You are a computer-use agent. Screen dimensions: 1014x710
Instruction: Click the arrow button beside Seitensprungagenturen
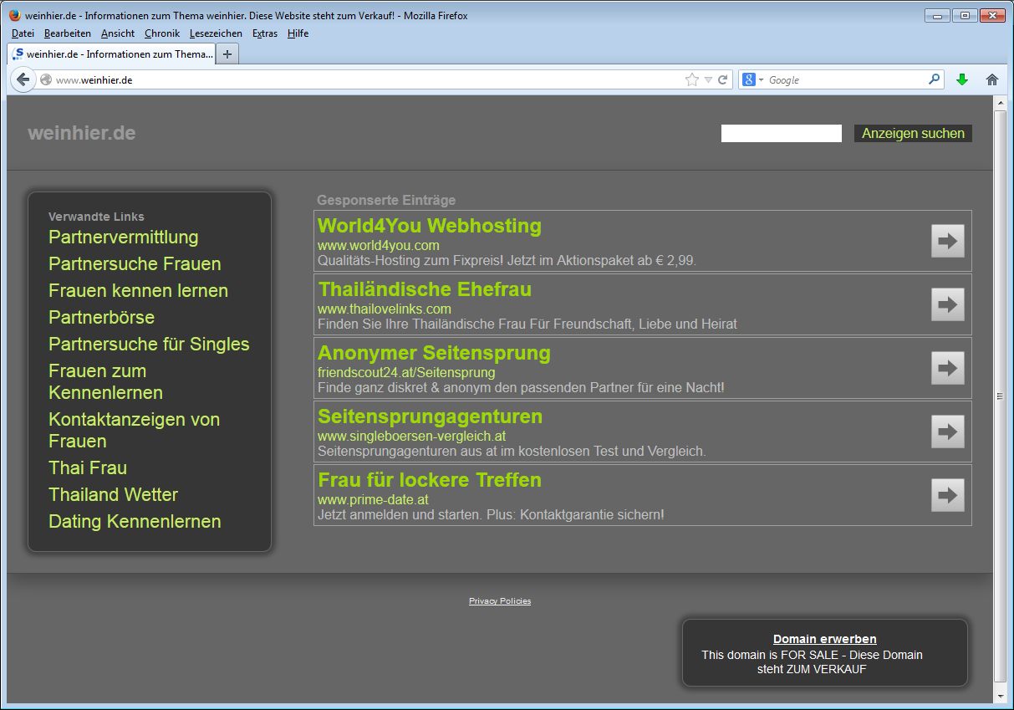(x=947, y=432)
